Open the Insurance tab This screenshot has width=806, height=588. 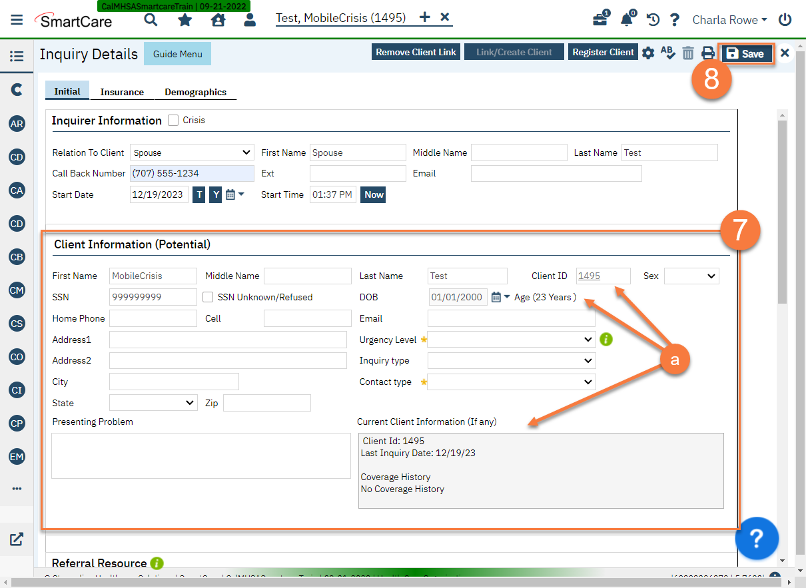123,92
